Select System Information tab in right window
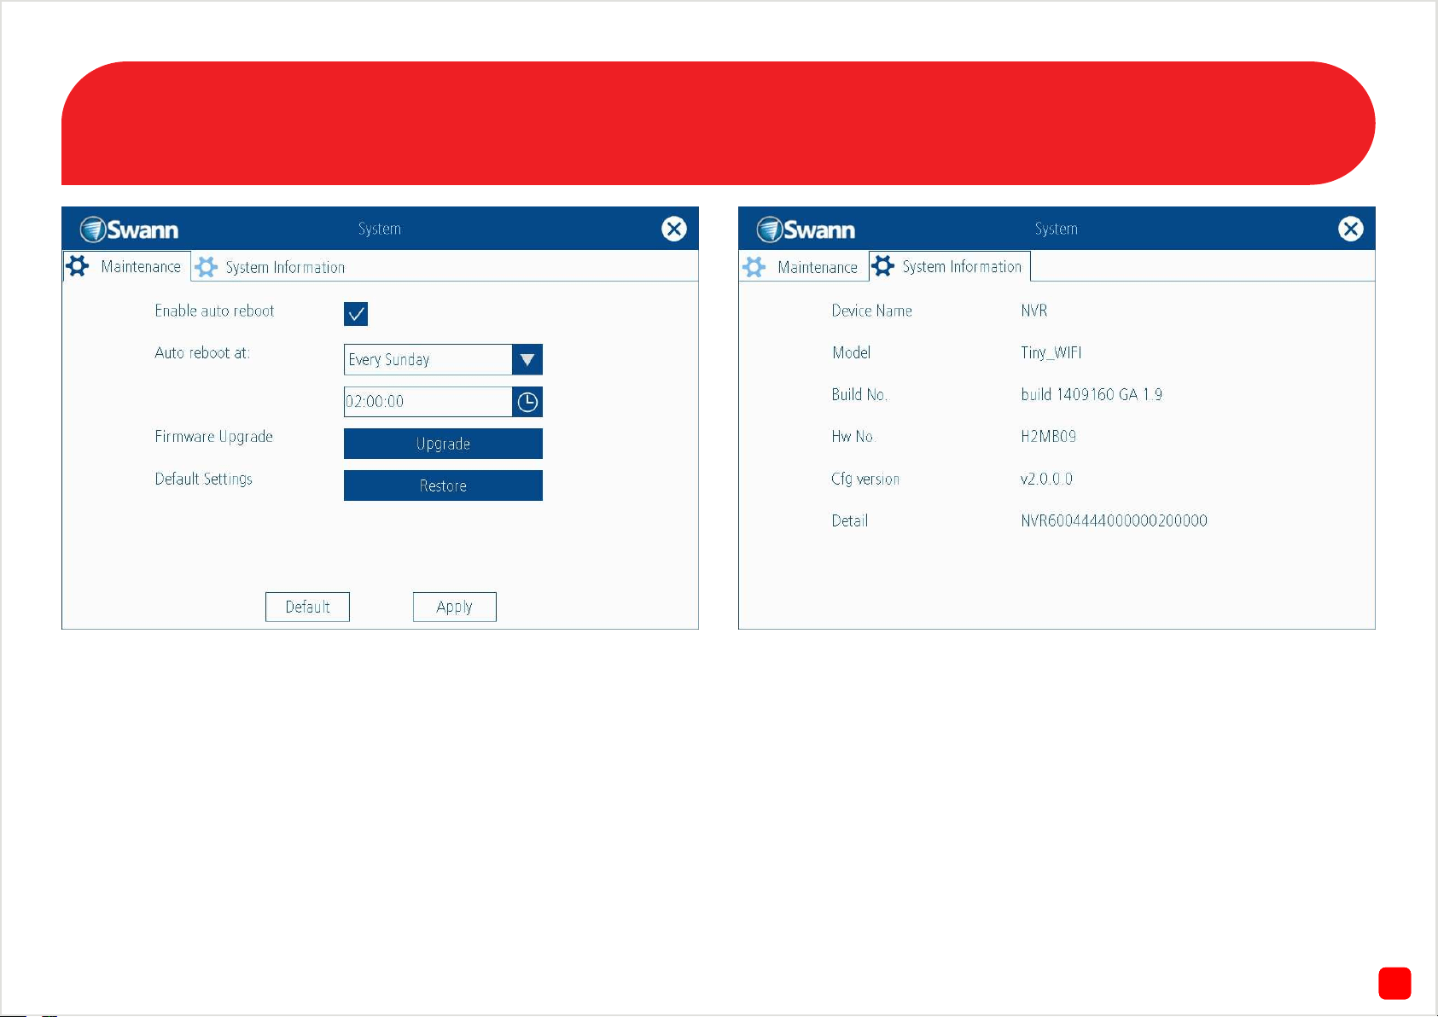 pyautogui.click(x=949, y=266)
